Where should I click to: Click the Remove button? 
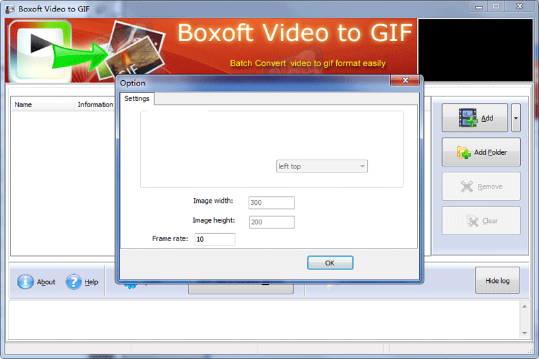(x=481, y=187)
